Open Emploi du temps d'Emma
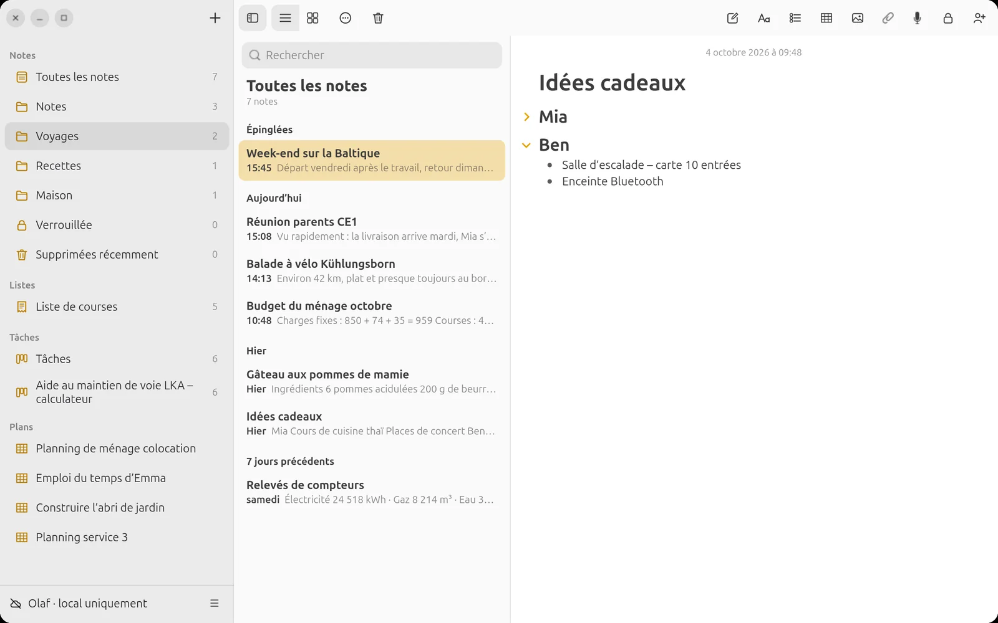The height and width of the screenshot is (623, 998). (x=117, y=478)
